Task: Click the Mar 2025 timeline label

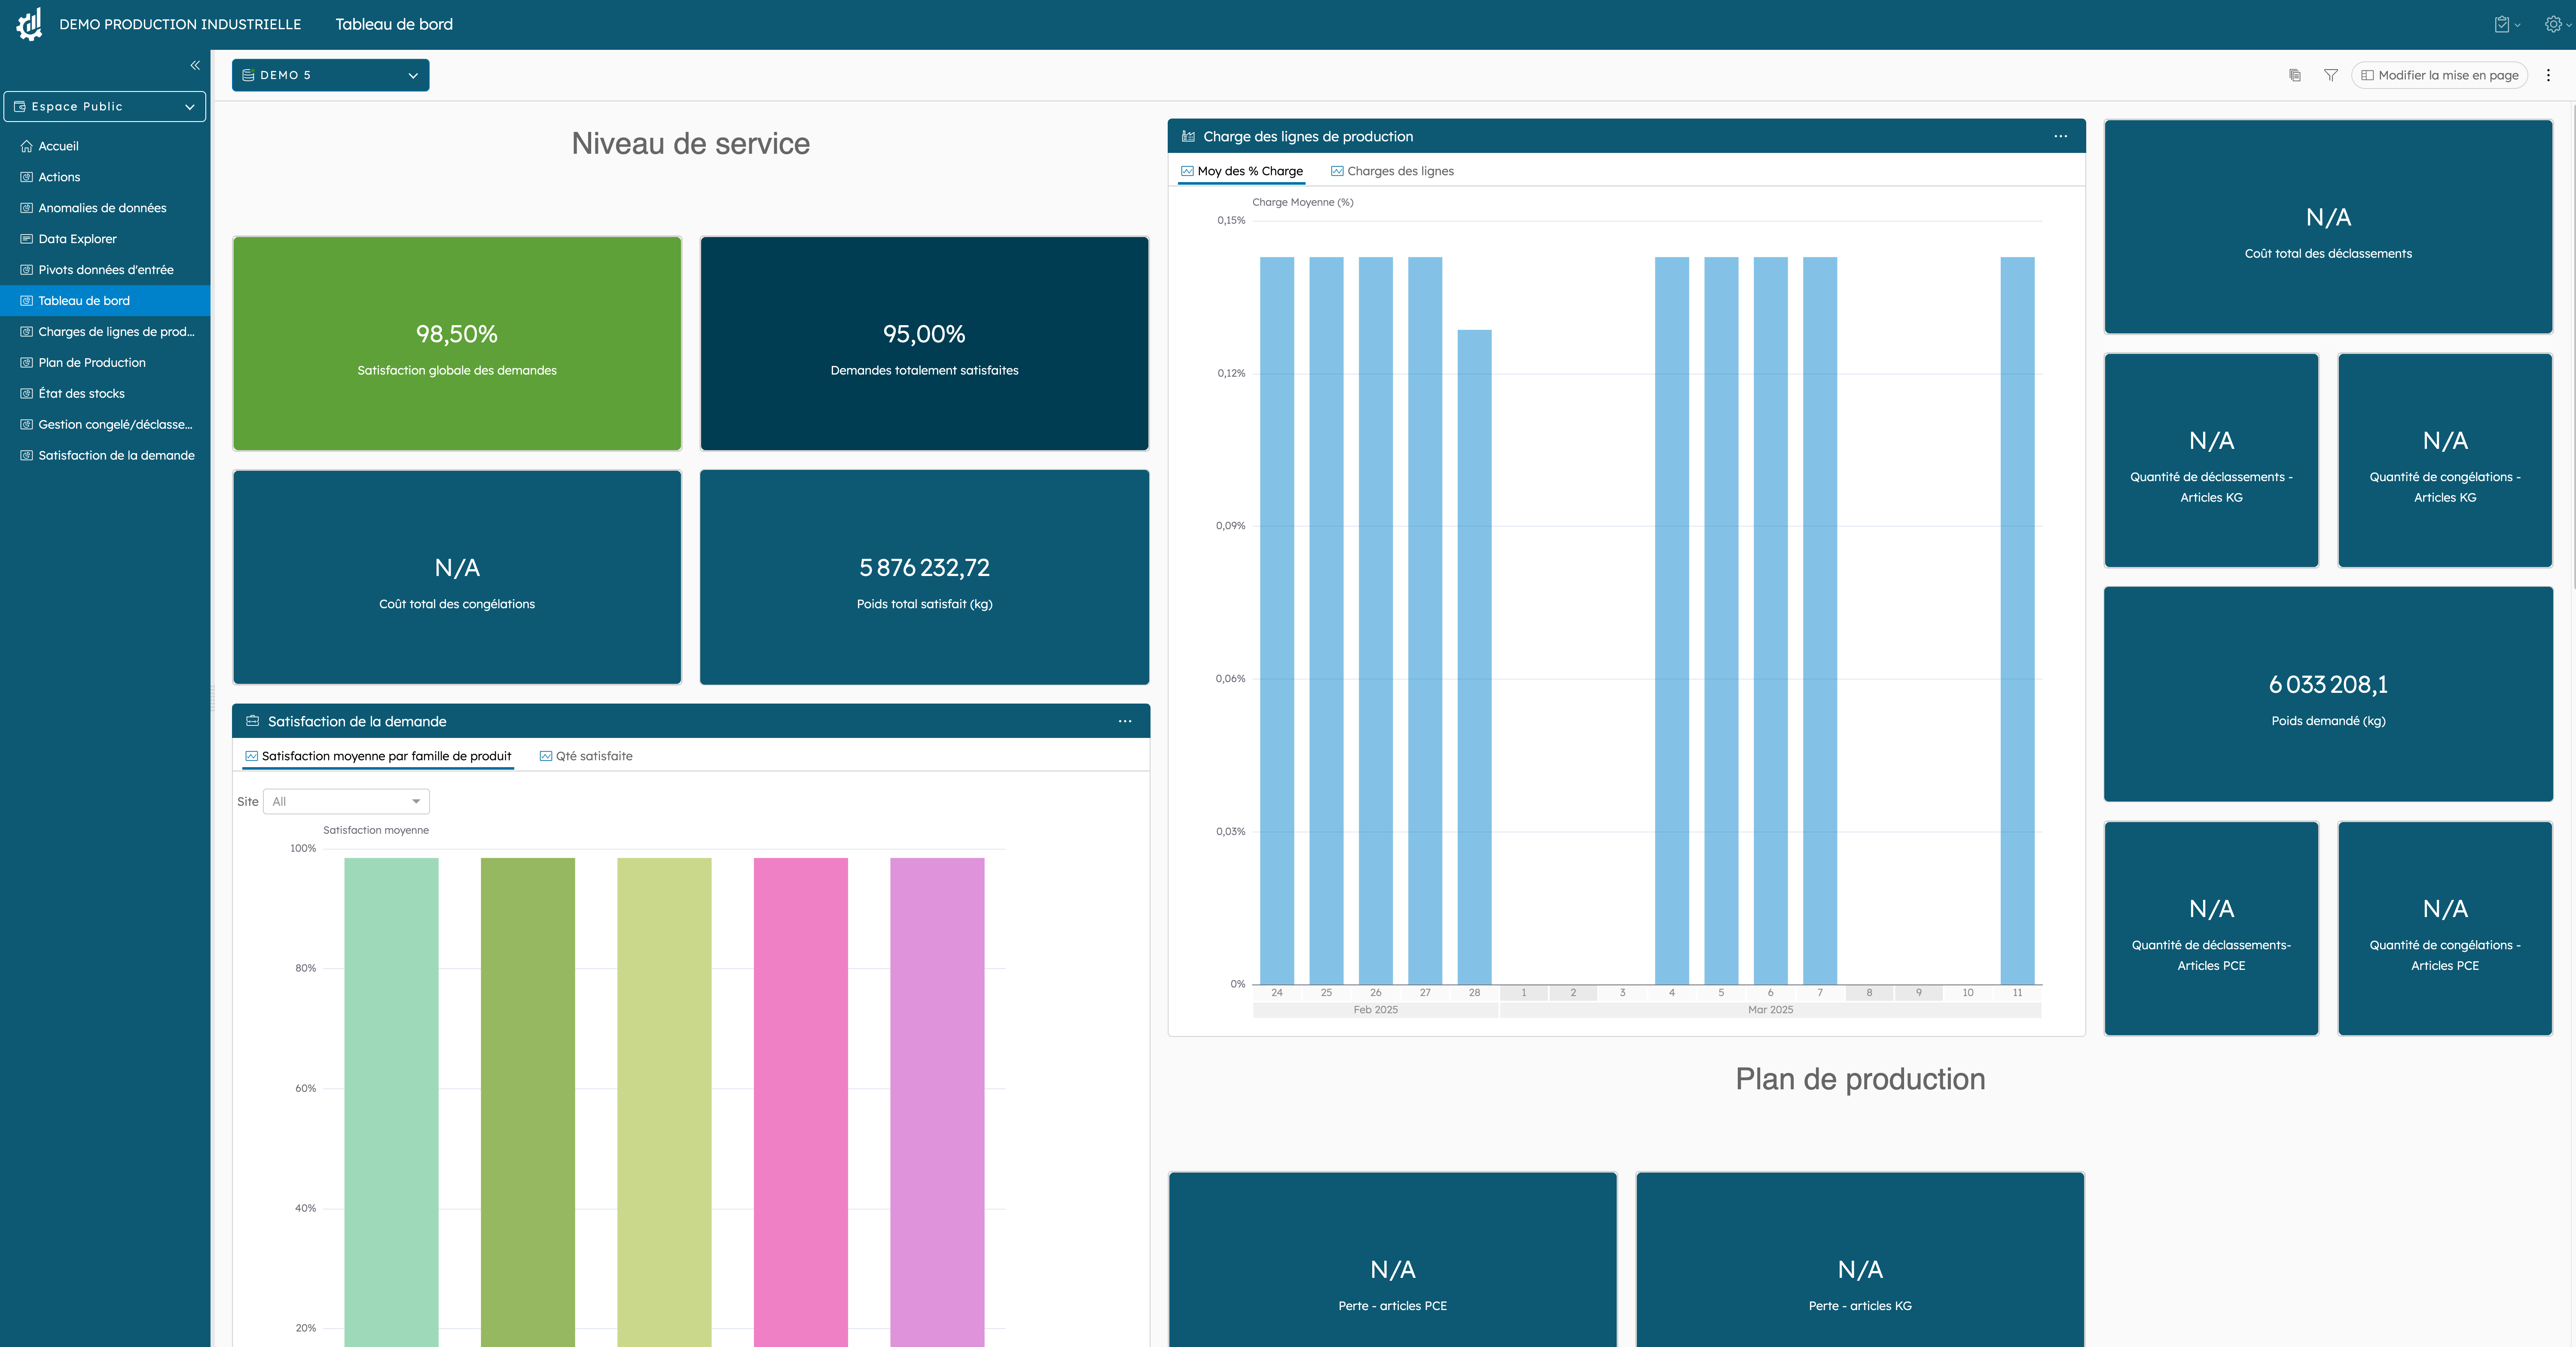Action: pyautogui.click(x=1770, y=1010)
